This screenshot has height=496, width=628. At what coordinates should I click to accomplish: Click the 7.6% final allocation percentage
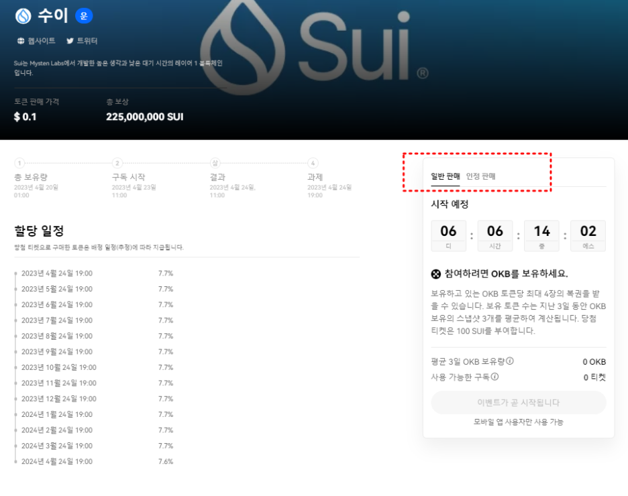coord(166,461)
